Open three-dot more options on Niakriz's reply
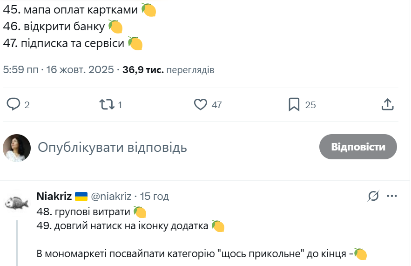Screen dimensions: 411x266 [x=392, y=196]
